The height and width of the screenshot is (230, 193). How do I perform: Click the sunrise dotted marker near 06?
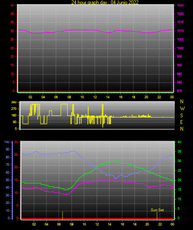pyautogui.click(x=63, y=215)
